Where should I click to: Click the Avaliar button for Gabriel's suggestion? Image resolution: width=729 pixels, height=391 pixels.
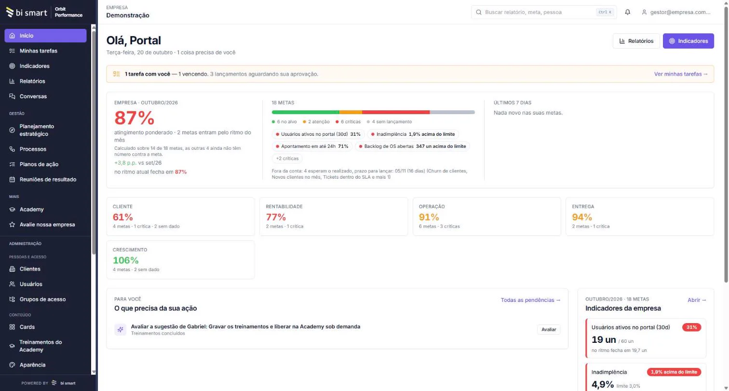tap(549, 330)
